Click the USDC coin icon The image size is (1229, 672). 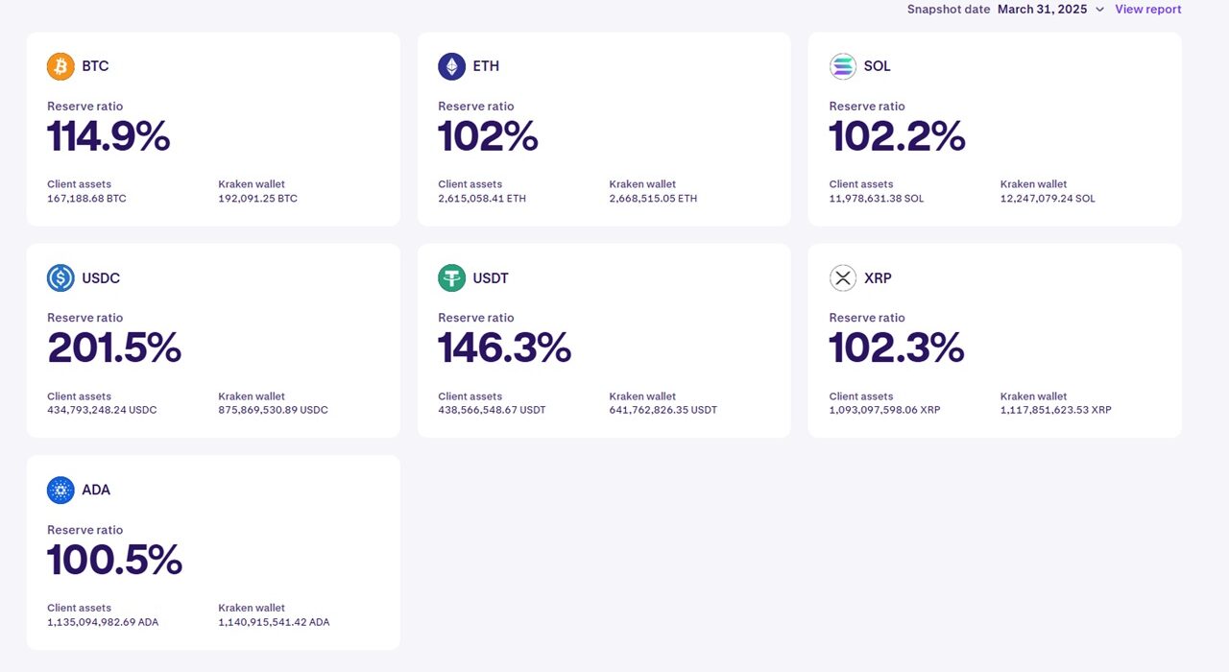(x=60, y=278)
